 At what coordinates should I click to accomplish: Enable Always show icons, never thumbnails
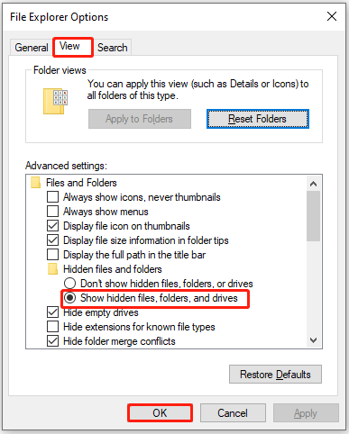pos(53,197)
